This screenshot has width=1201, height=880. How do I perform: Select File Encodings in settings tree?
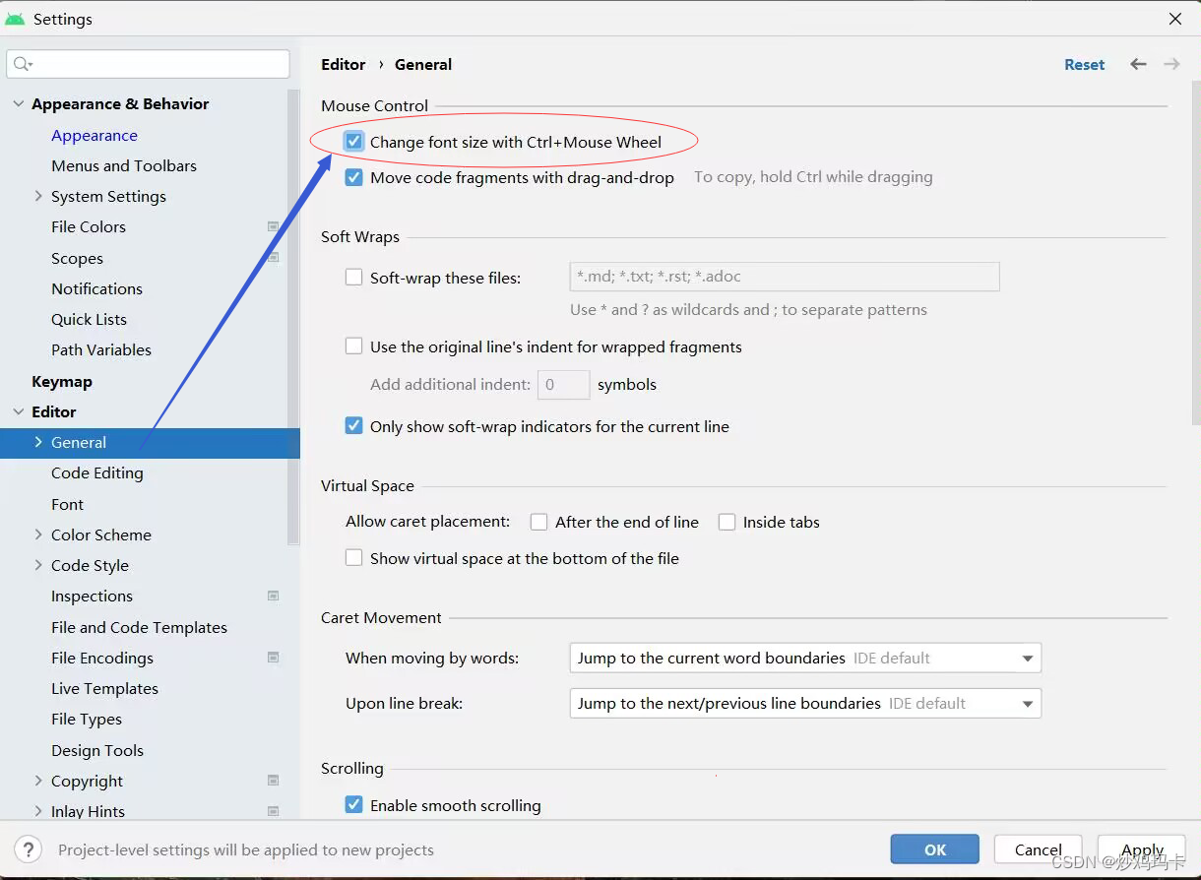click(102, 658)
